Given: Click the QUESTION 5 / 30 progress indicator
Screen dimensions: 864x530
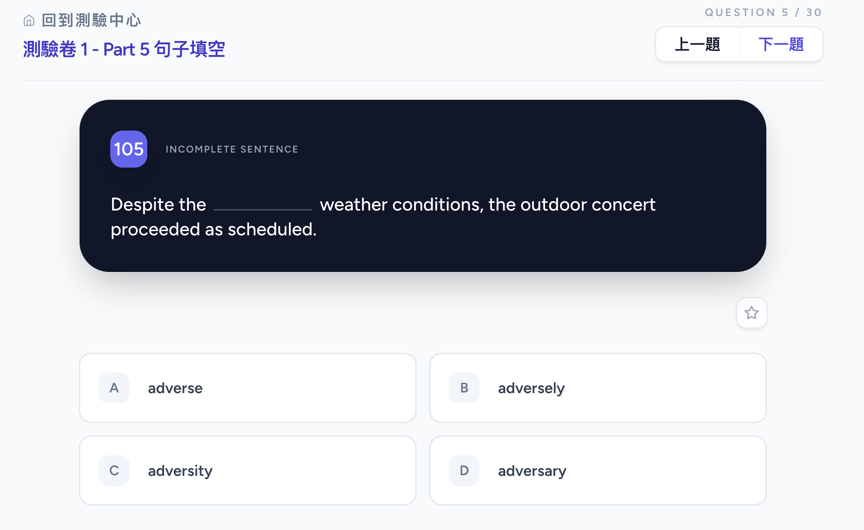Looking at the screenshot, I should [764, 13].
